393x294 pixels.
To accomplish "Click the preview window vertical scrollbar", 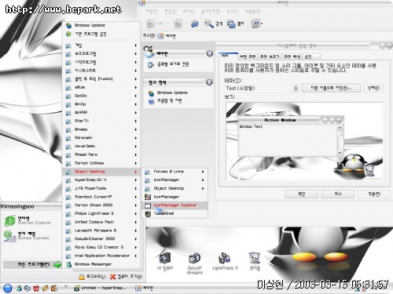I will (340, 140).
